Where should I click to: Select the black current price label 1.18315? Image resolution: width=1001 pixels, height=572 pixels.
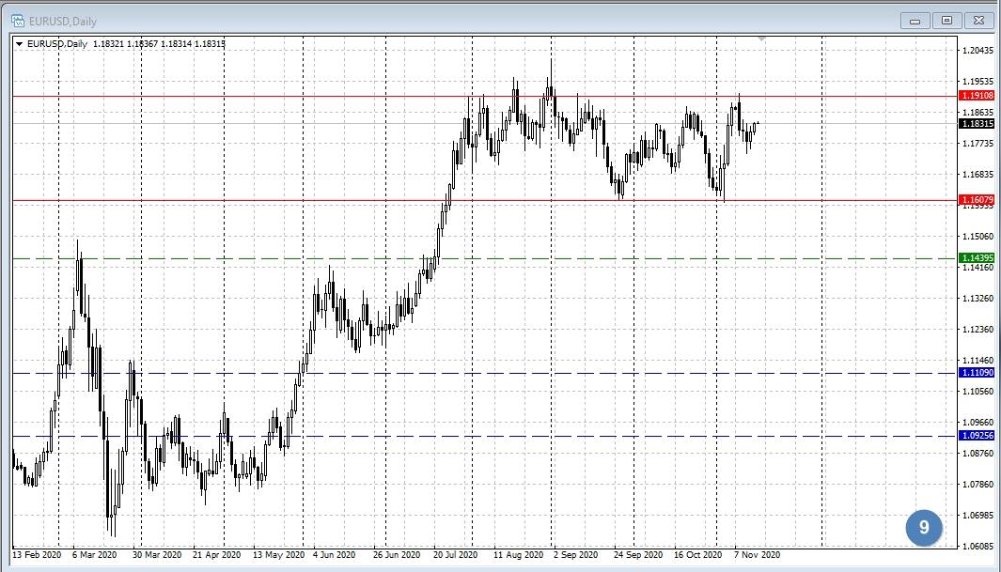(978, 124)
